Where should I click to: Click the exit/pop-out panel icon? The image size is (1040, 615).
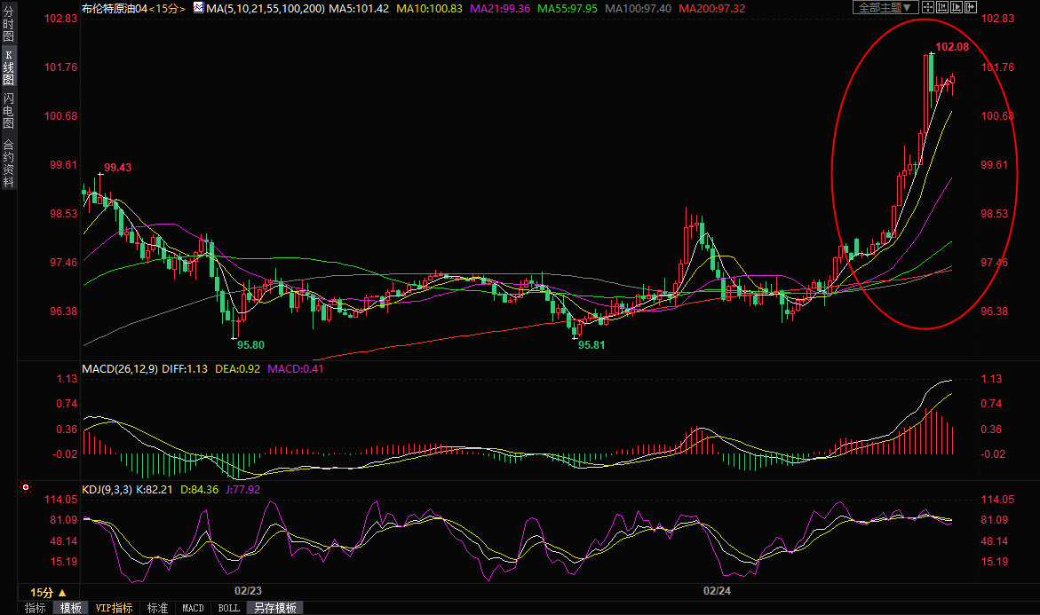[x=973, y=7]
